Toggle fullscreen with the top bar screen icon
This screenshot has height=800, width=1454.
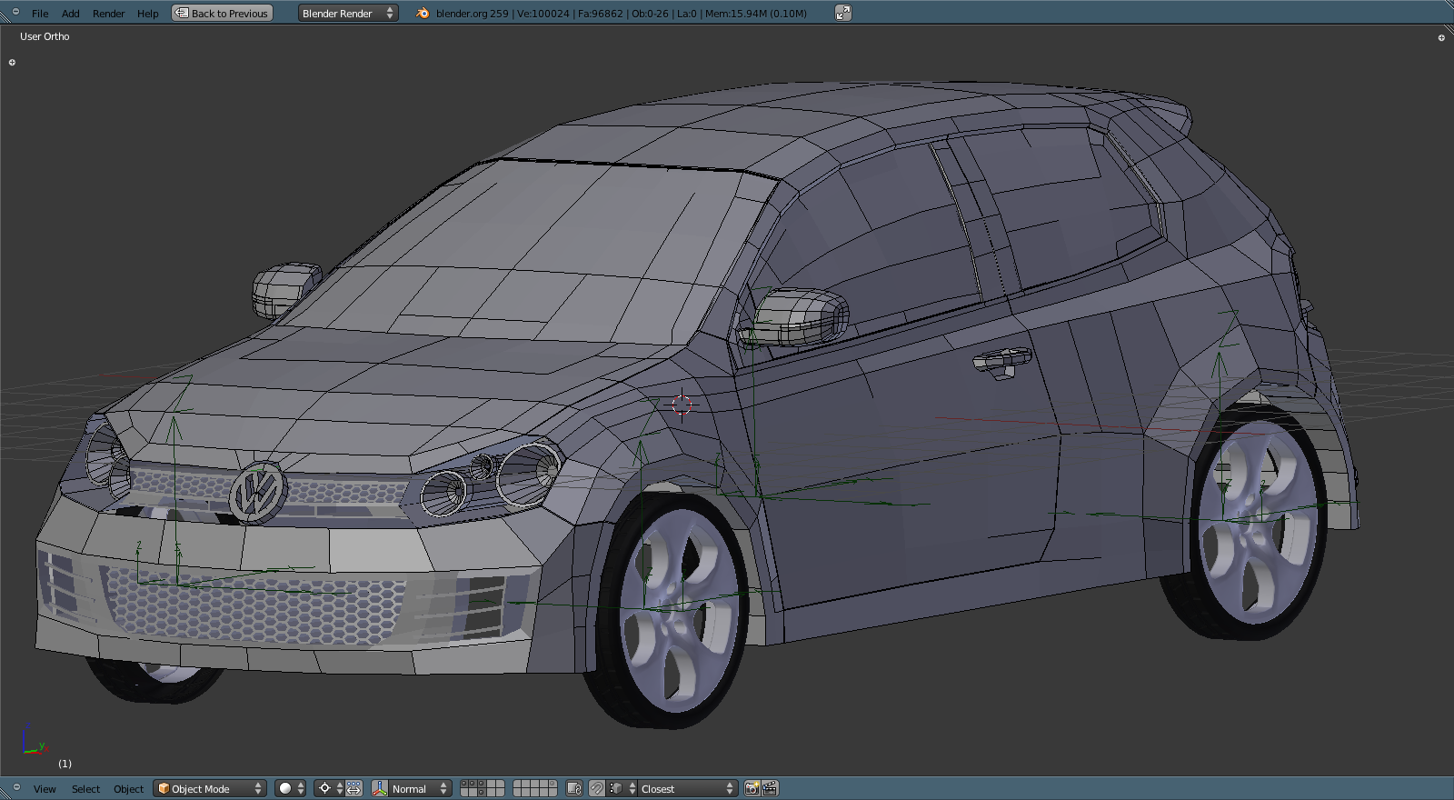coord(843,13)
